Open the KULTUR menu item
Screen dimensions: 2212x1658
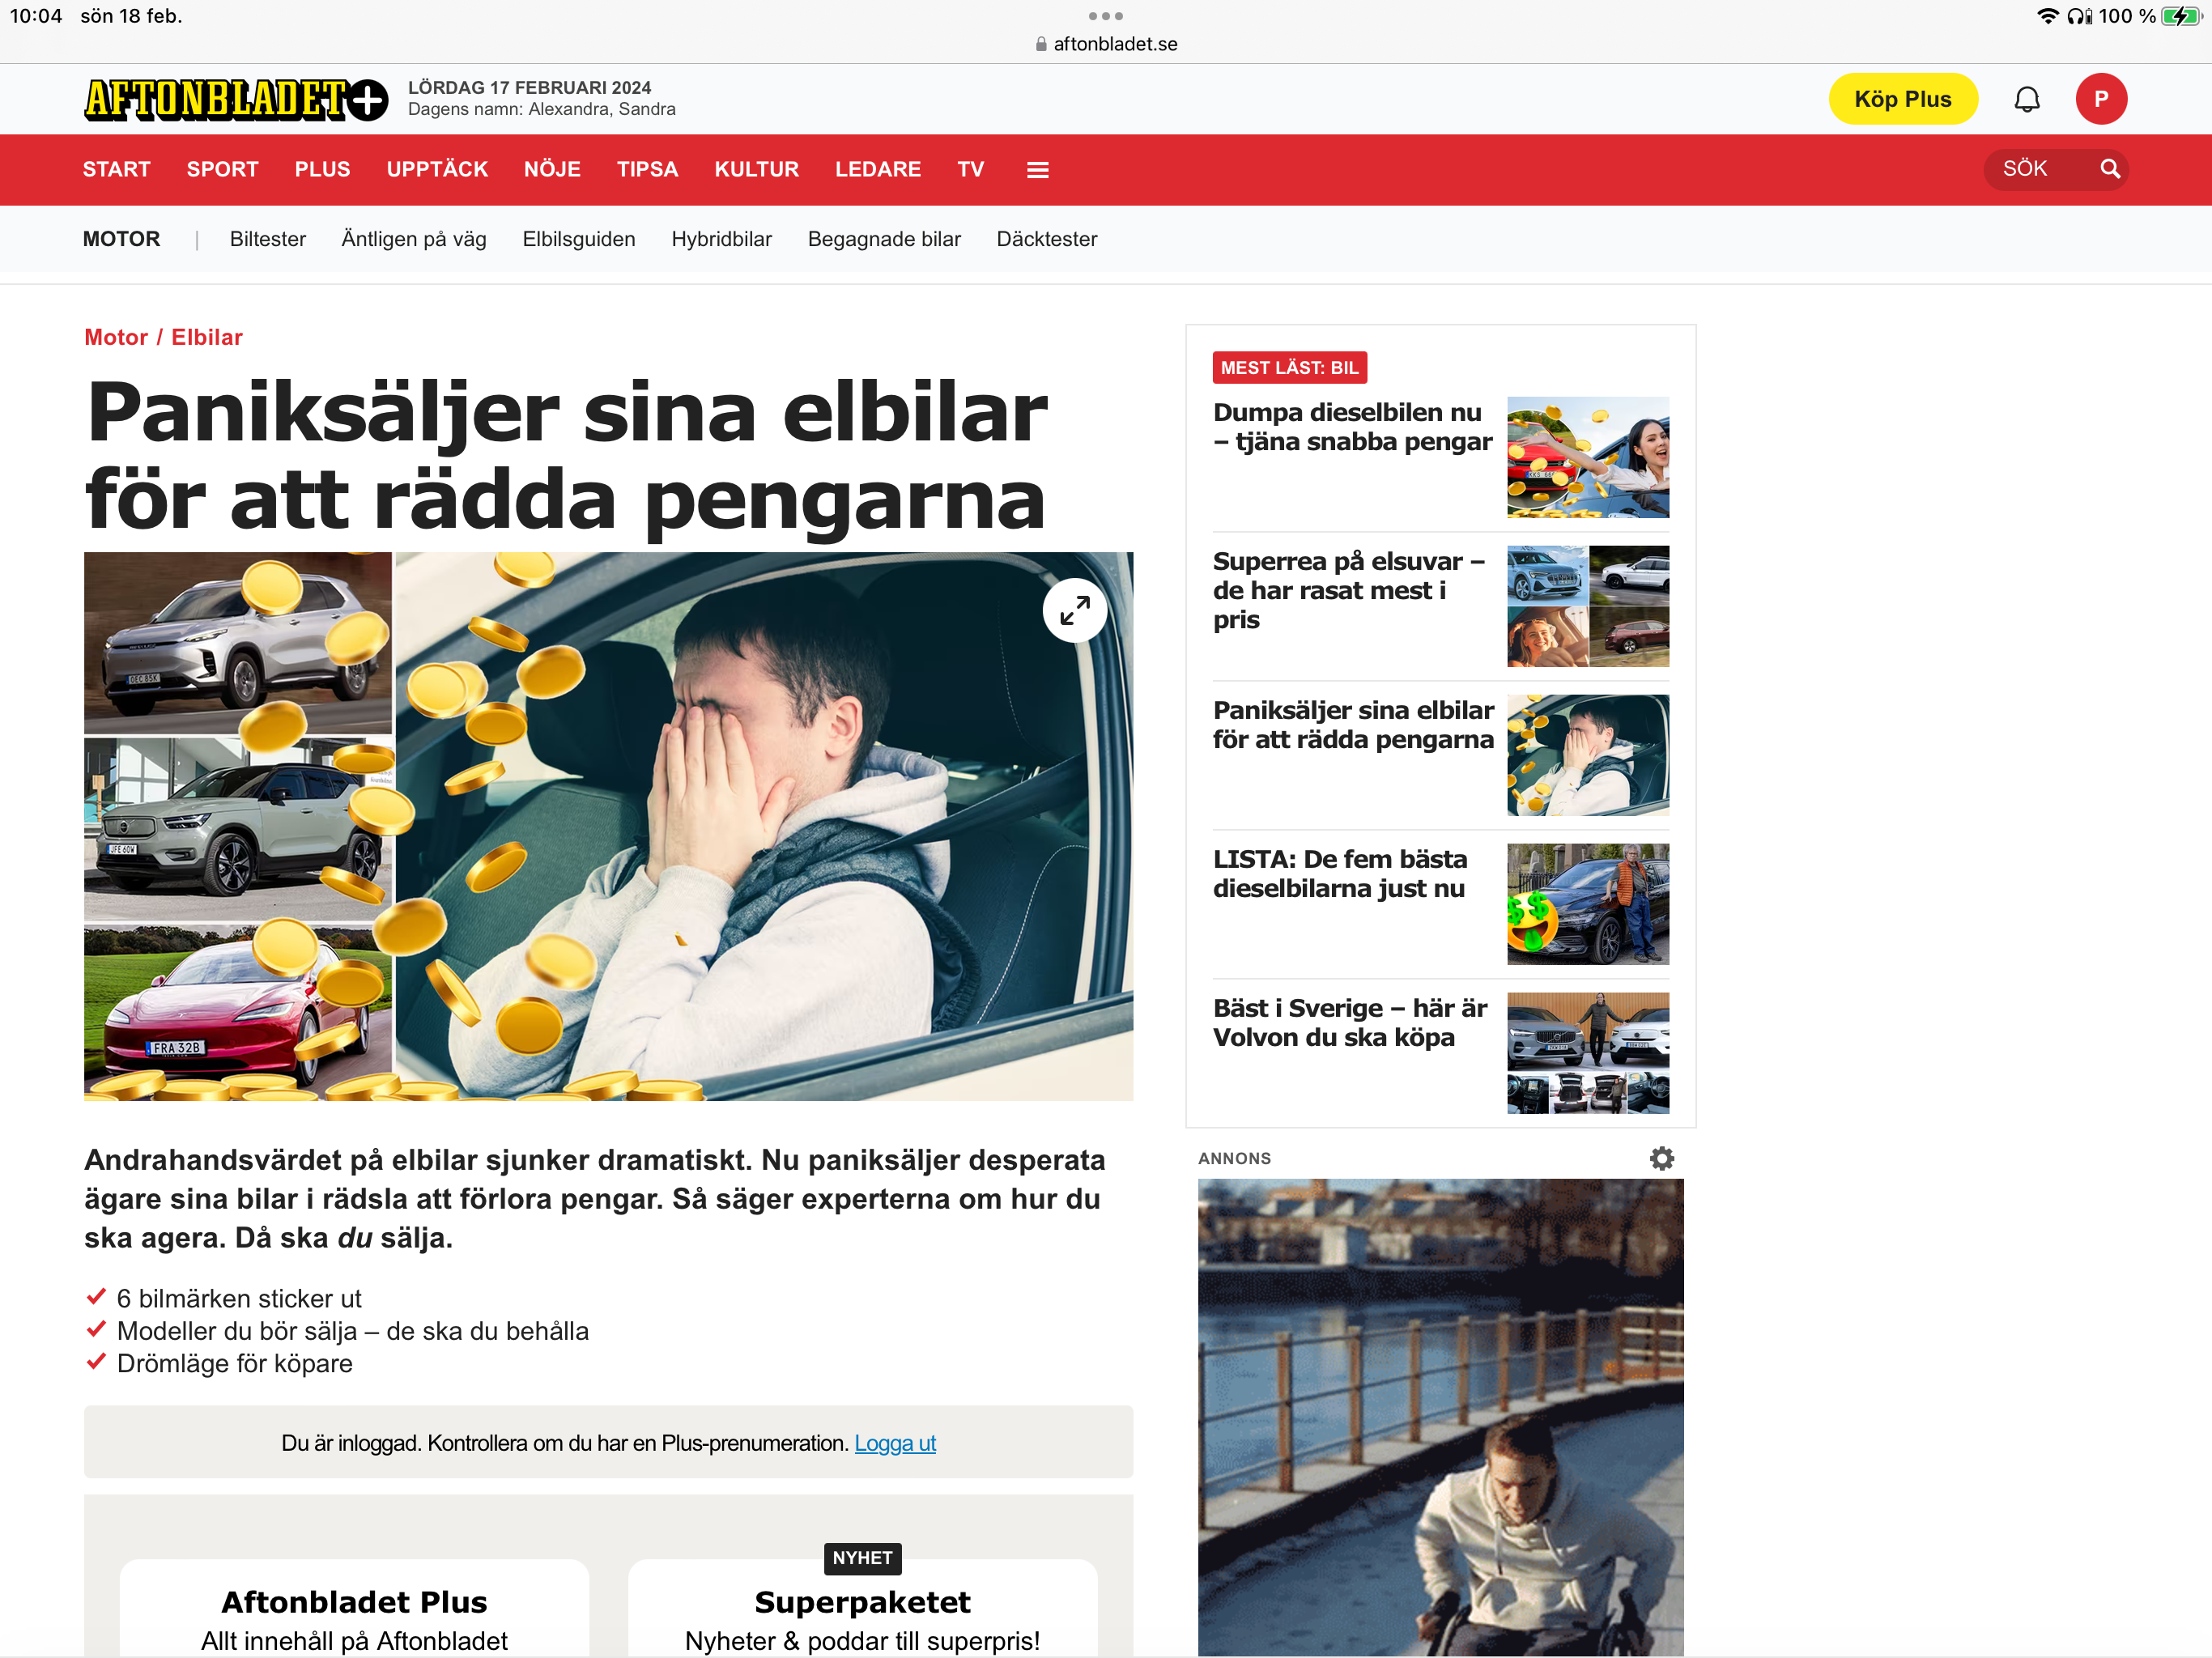coord(756,169)
